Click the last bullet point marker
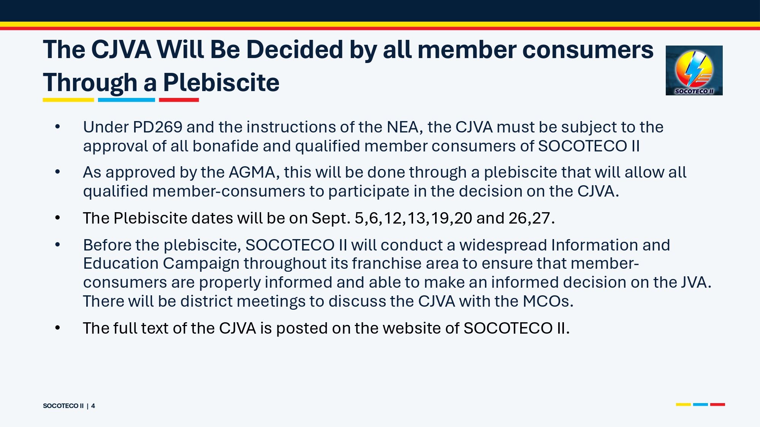This screenshot has height=427, width=760. [57, 328]
